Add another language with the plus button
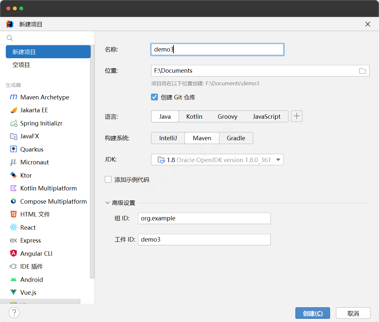 [297, 116]
